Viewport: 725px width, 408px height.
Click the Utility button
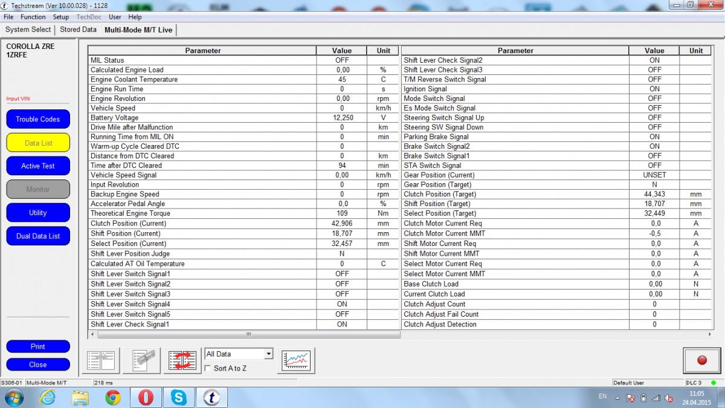(38, 213)
